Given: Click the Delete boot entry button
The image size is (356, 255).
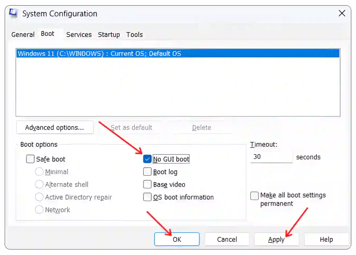Looking at the screenshot, I should 201,127.
